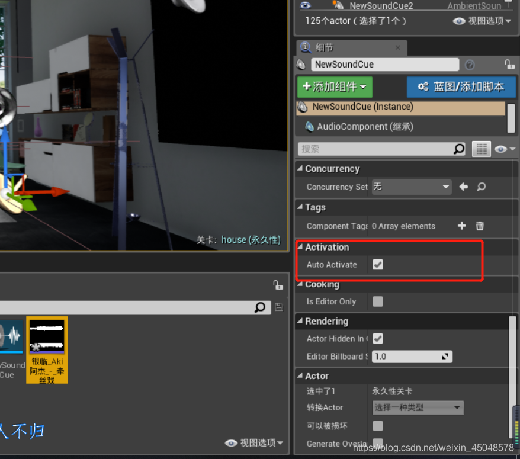520x459 pixels.
Task: Use selected asset arrow for Concurrency Set
Action: click(464, 187)
